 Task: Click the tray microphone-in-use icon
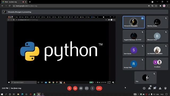click(152, 94)
